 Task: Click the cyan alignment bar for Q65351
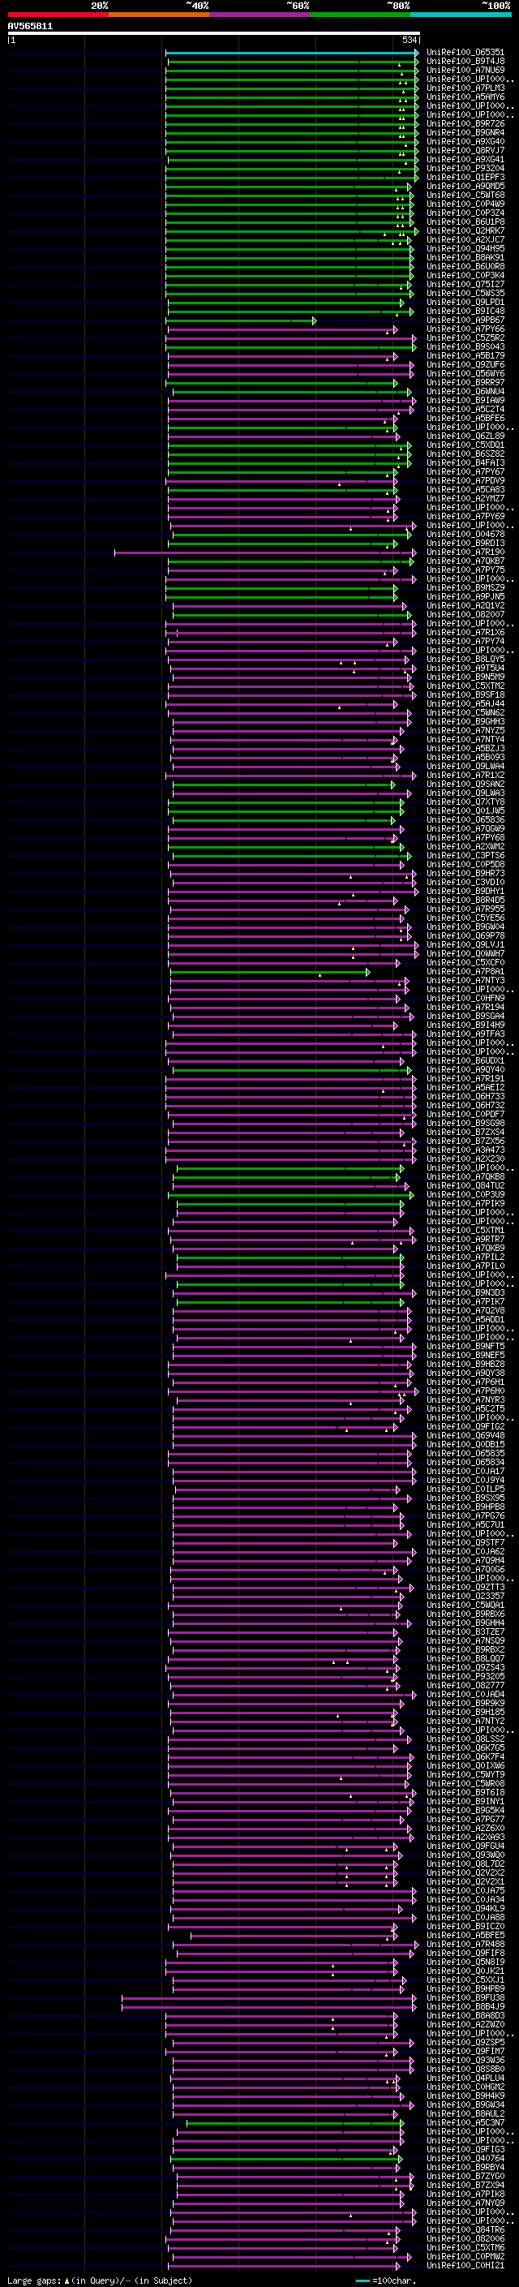click(x=292, y=54)
